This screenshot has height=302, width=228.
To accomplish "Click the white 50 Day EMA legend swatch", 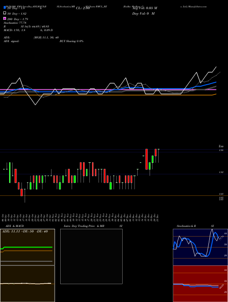I will pos(5,13).
